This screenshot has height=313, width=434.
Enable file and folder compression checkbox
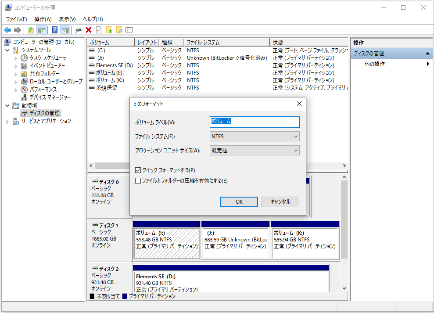[x=138, y=180]
